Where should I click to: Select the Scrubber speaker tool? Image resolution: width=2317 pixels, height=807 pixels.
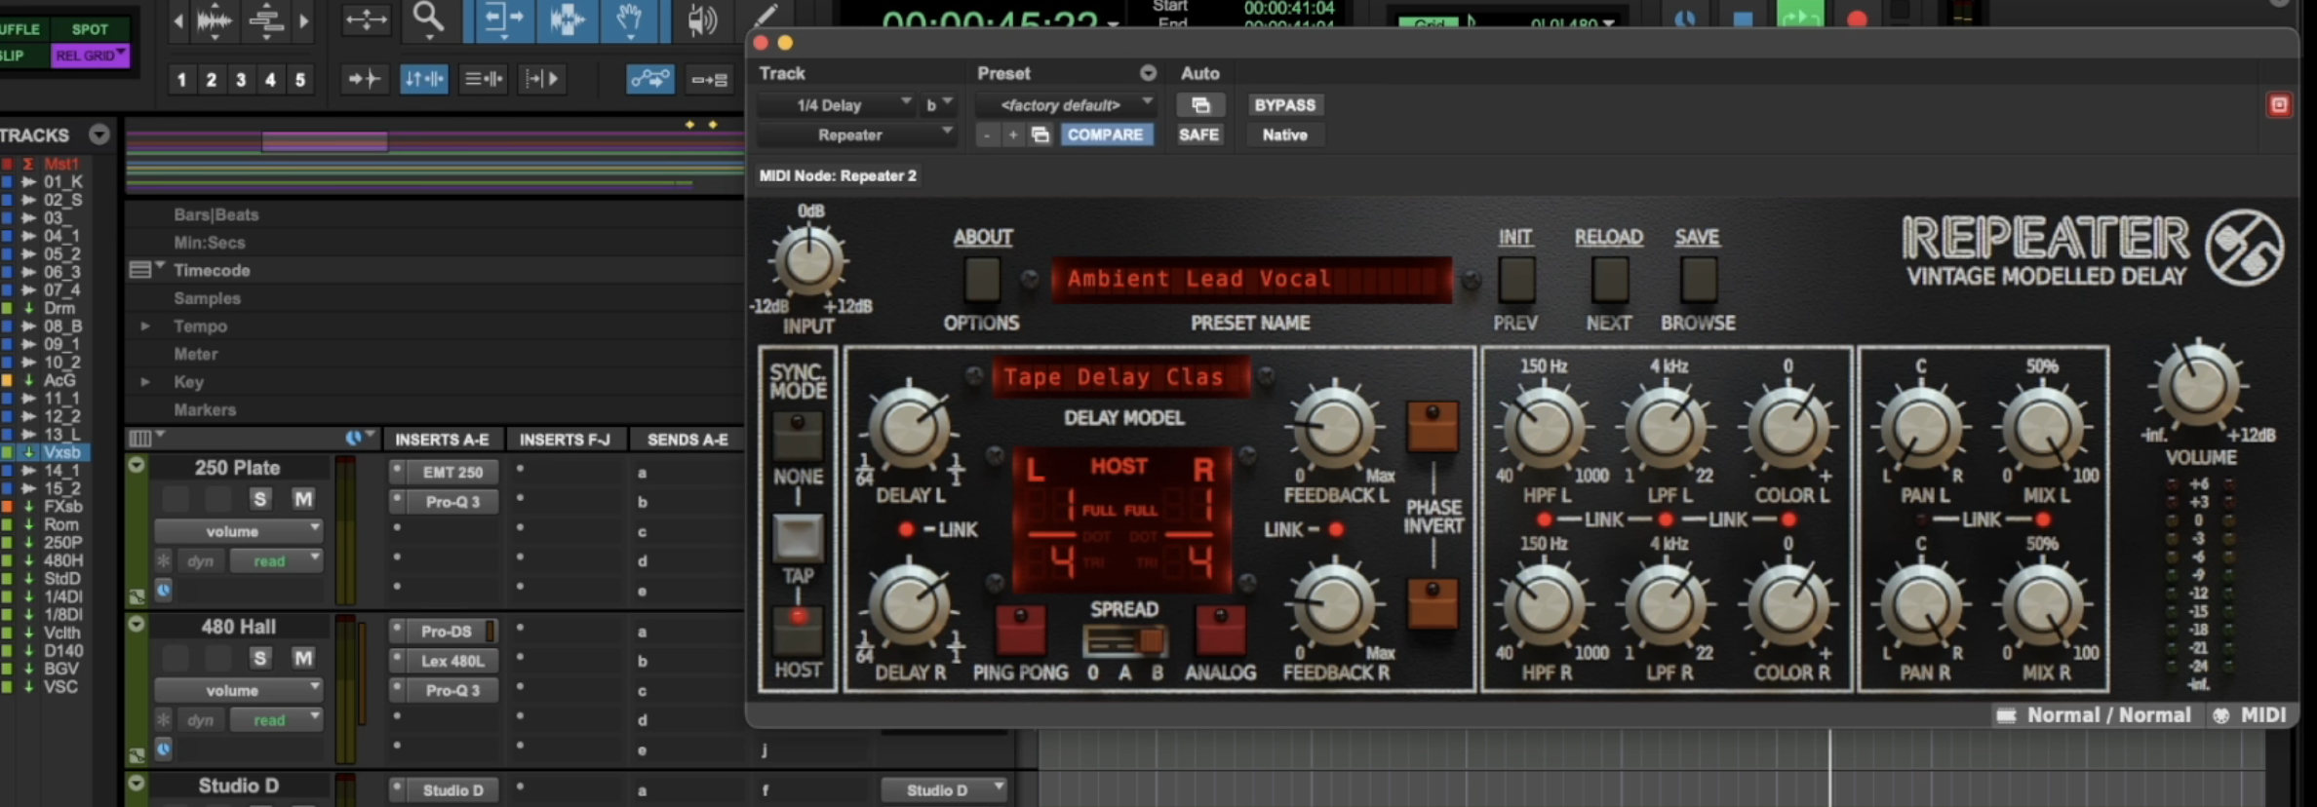701,20
